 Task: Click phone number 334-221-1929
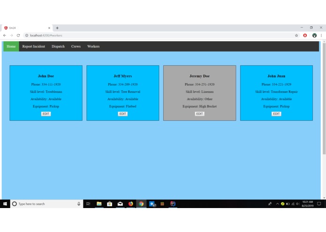pyautogui.click(x=281, y=85)
